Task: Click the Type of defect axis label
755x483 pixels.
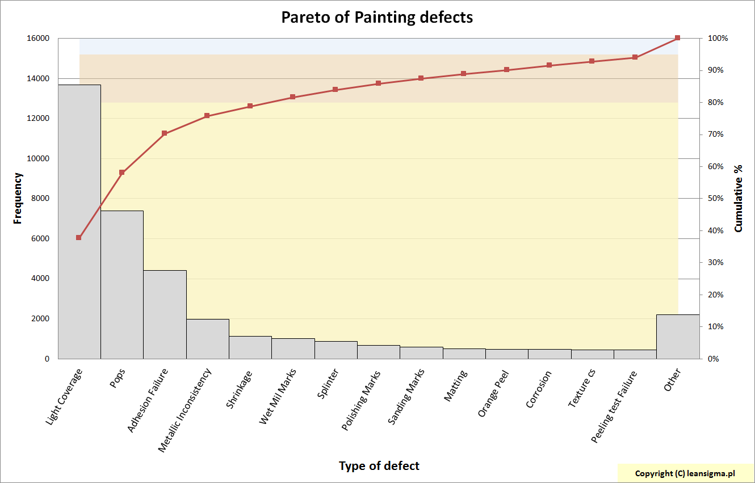Action: 379,466
